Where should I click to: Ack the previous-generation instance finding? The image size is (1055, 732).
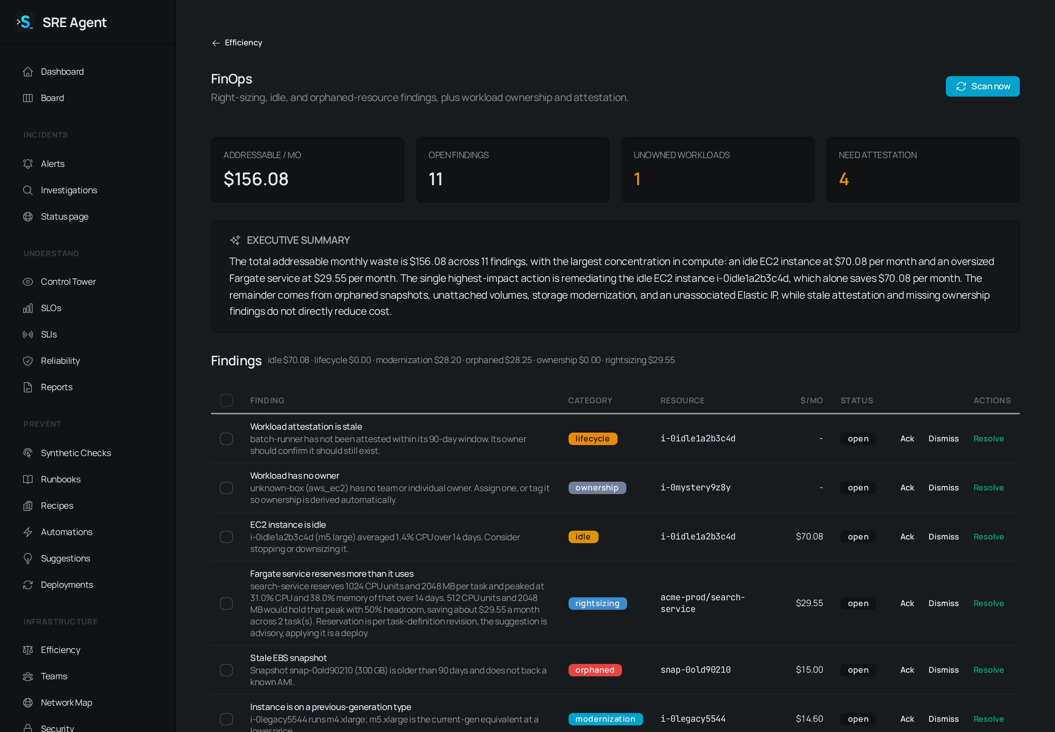907,719
